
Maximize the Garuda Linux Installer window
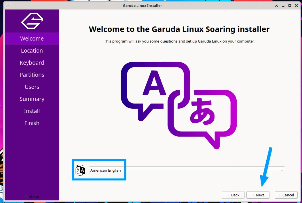pyautogui.click(x=290, y=6)
